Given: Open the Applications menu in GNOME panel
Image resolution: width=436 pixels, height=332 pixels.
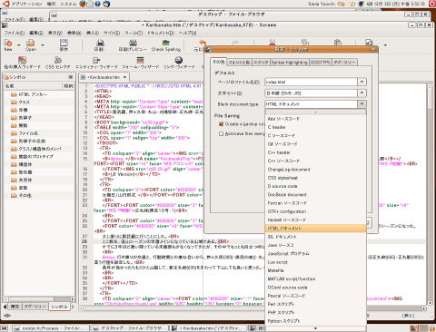Looking at the screenshot, I should pos(23,4).
